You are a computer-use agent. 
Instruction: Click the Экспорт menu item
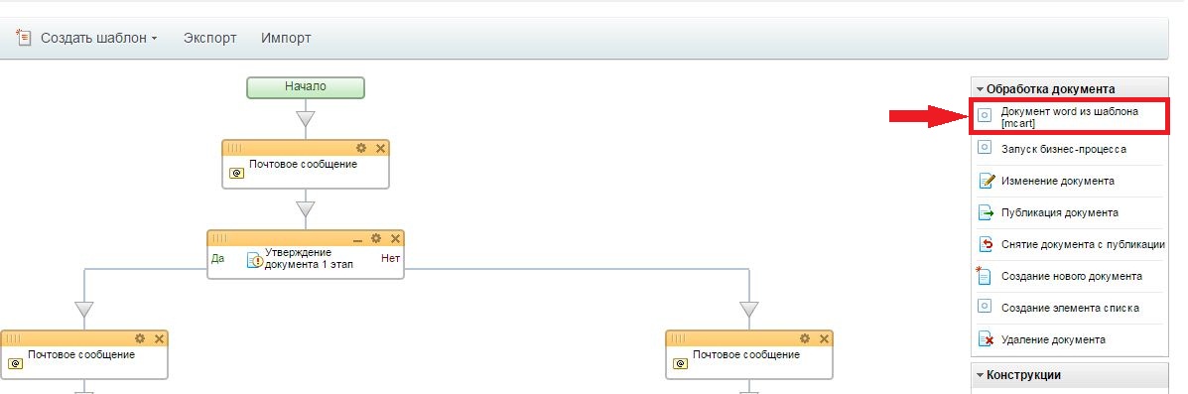[x=209, y=38]
